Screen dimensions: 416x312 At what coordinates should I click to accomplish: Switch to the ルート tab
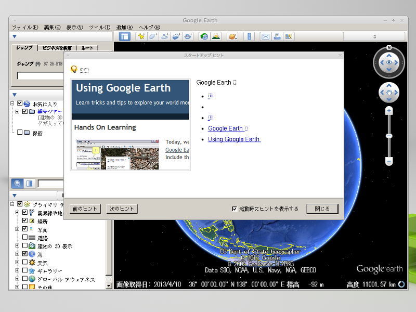point(87,48)
